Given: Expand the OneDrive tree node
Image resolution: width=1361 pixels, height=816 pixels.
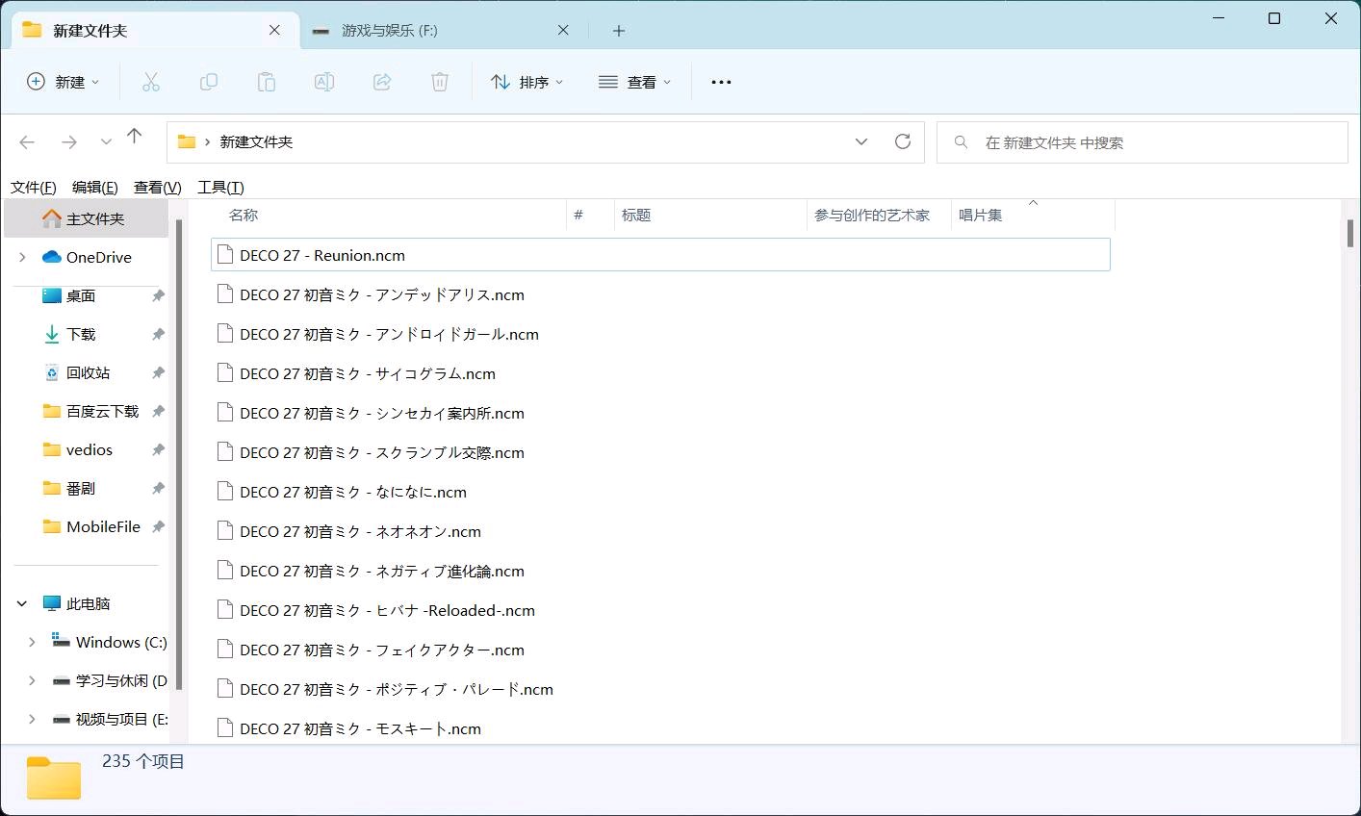Looking at the screenshot, I should pos(22,257).
